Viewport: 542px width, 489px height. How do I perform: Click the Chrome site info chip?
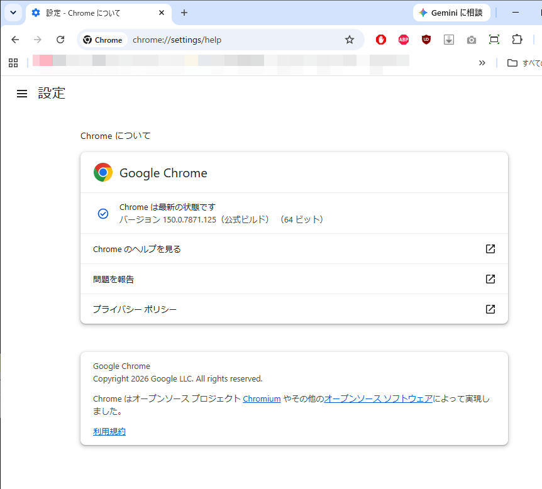tap(102, 40)
